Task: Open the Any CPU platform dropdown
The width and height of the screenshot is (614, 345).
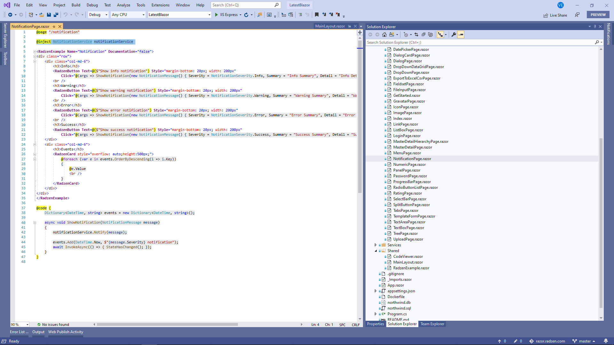Action: click(x=128, y=15)
